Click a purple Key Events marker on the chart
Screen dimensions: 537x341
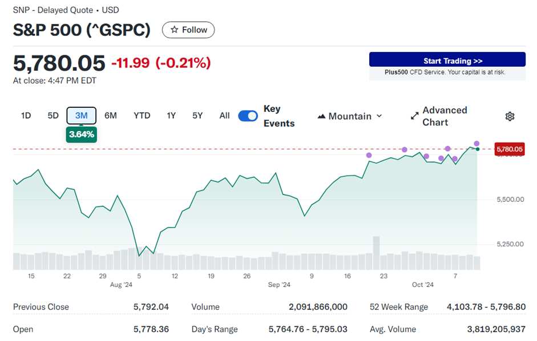tap(405, 149)
